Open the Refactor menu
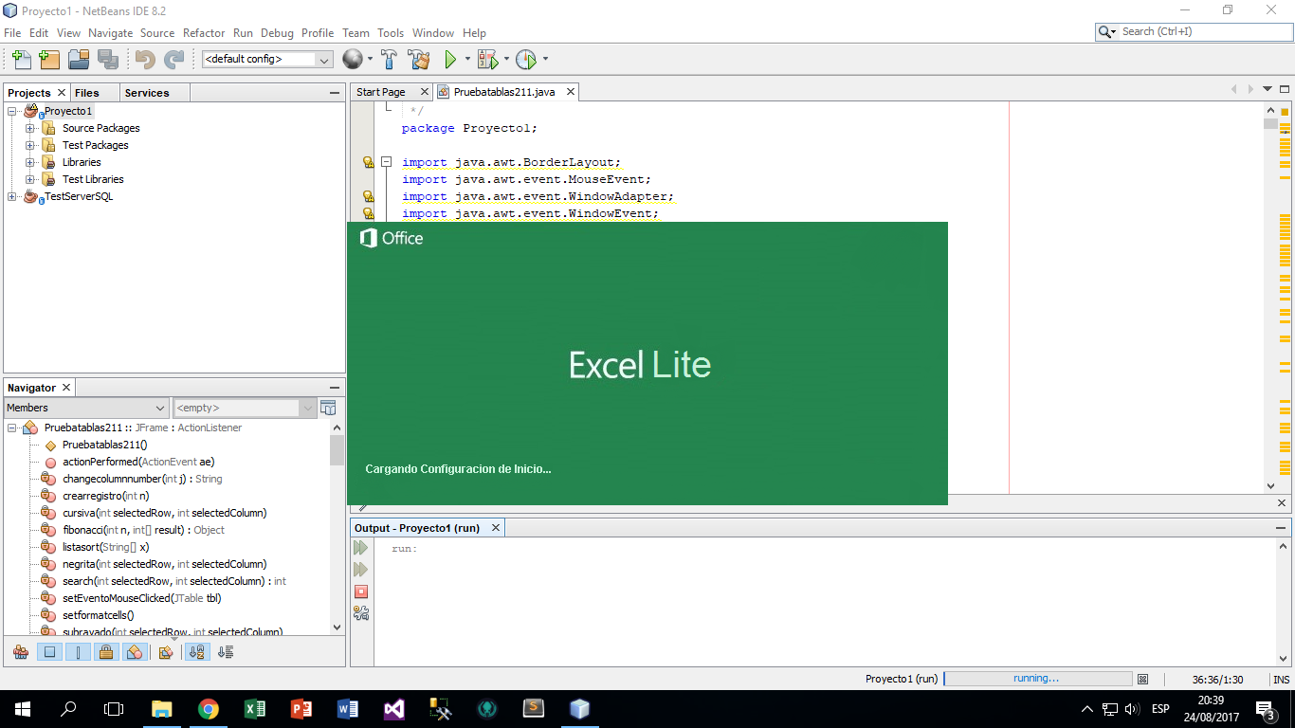 point(204,32)
